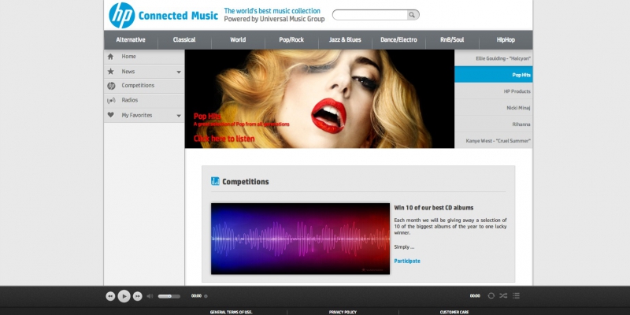Open General Terms of Use footer link
The image size is (630, 315).
click(231, 312)
